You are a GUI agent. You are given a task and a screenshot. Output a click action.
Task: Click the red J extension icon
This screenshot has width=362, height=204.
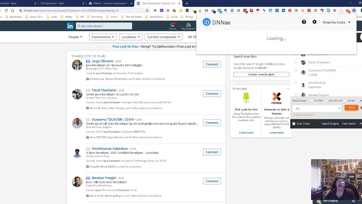309,10
